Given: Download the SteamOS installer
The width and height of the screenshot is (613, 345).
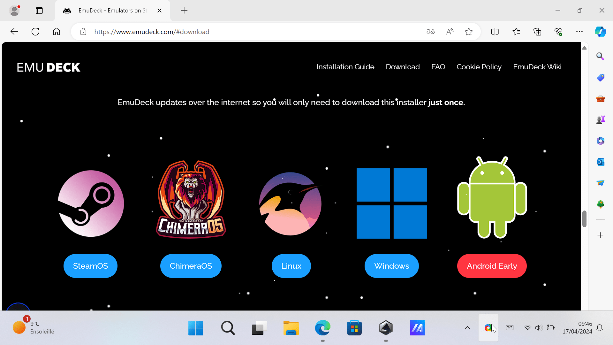Looking at the screenshot, I should tap(90, 266).
